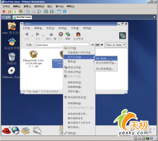The image size is (158, 141).
Task: Open VMware VM (虚拟机) menu
Action: click(39, 6)
